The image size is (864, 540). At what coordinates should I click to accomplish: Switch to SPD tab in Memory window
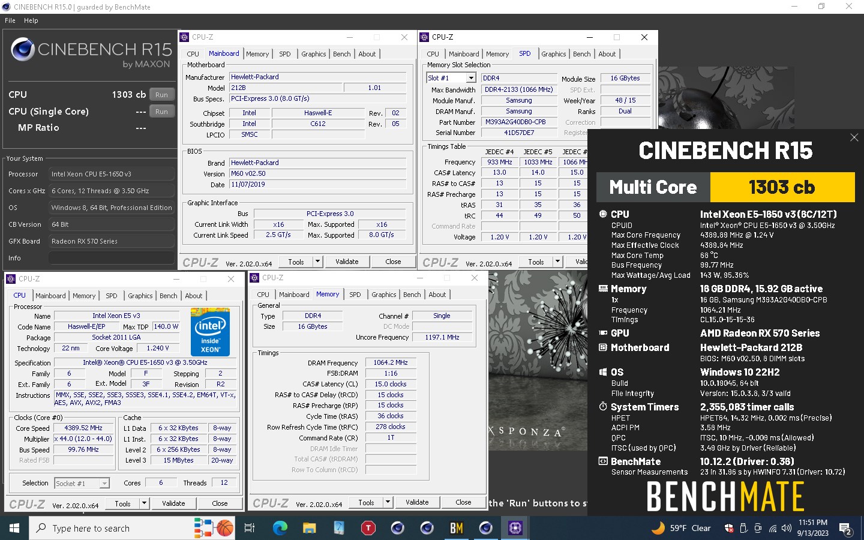click(355, 295)
